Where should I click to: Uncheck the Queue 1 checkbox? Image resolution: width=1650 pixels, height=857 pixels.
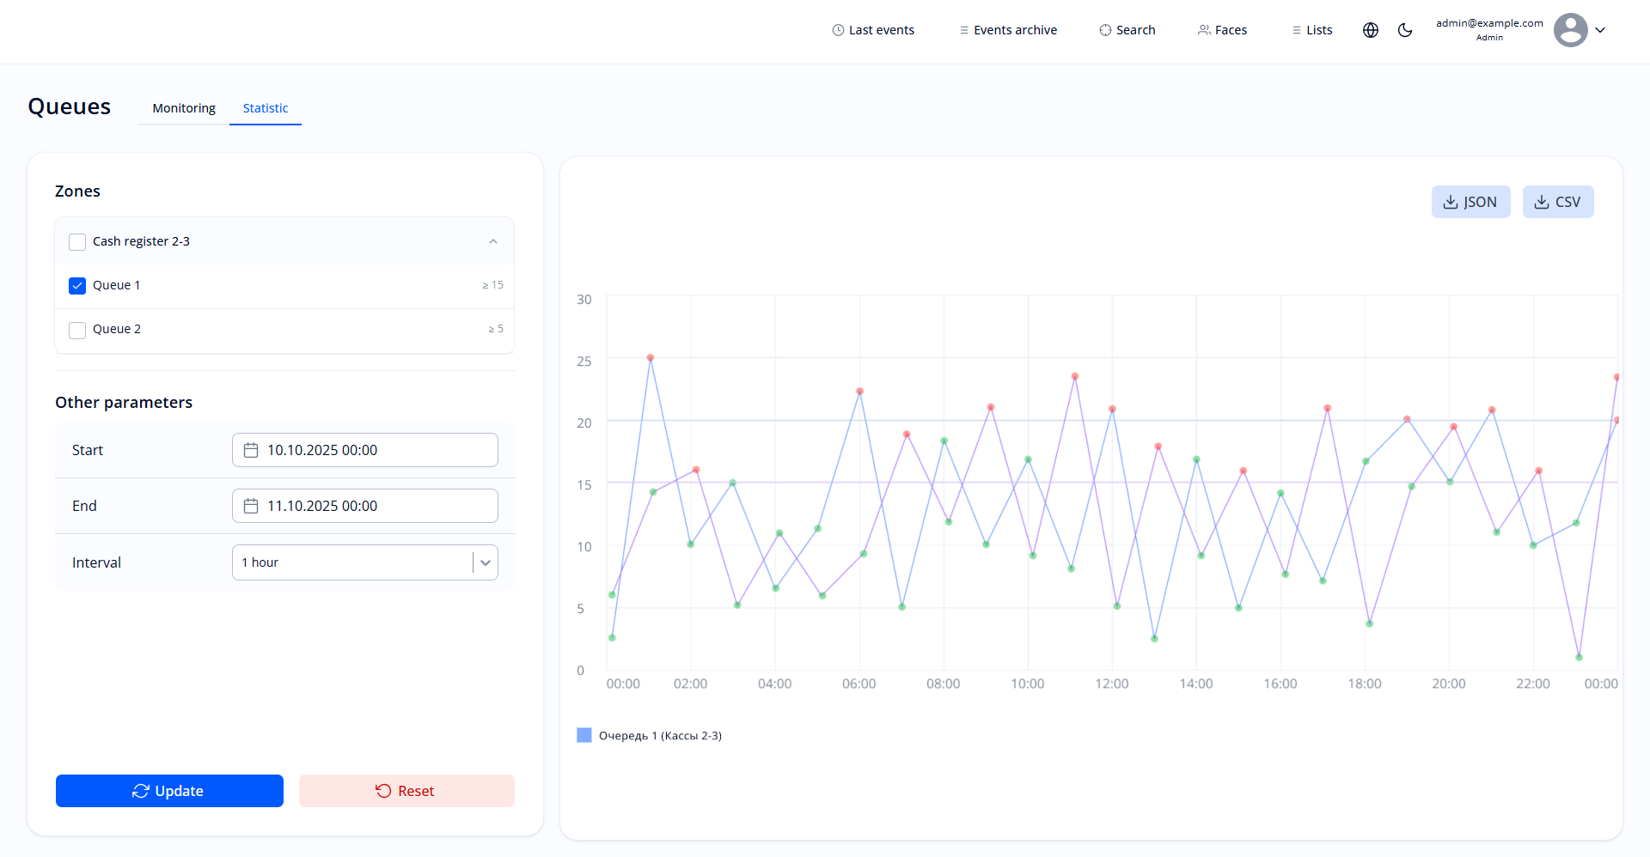(77, 286)
